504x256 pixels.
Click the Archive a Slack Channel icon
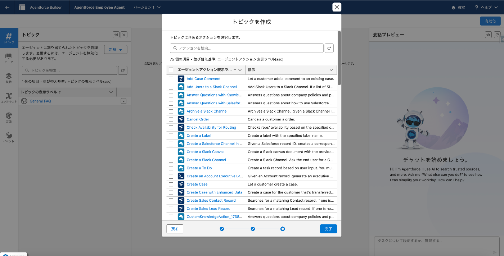(x=181, y=111)
